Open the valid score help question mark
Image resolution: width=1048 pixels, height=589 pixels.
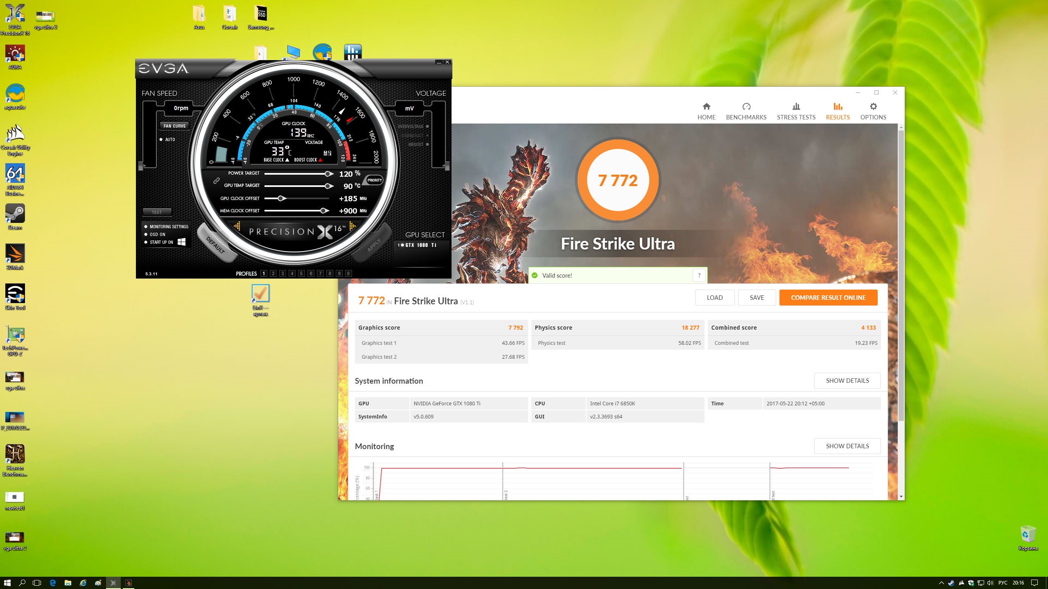tap(699, 276)
